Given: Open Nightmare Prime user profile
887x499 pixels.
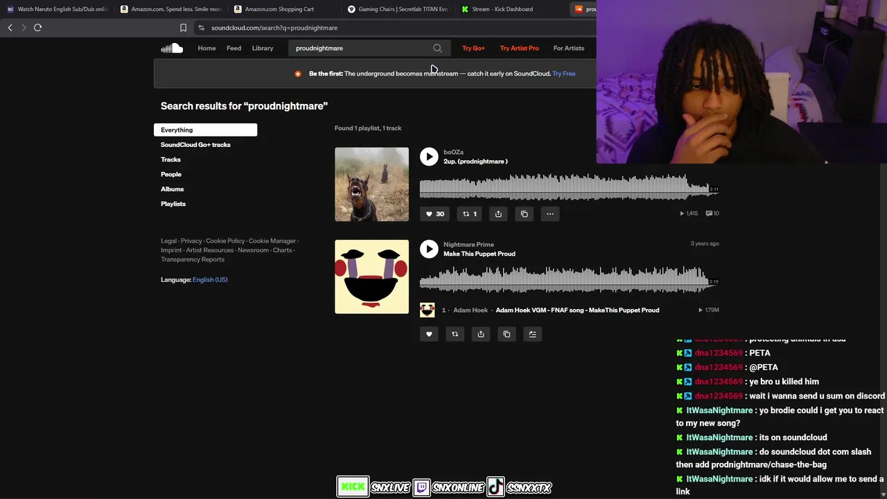Looking at the screenshot, I should click(x=468, y=244).
